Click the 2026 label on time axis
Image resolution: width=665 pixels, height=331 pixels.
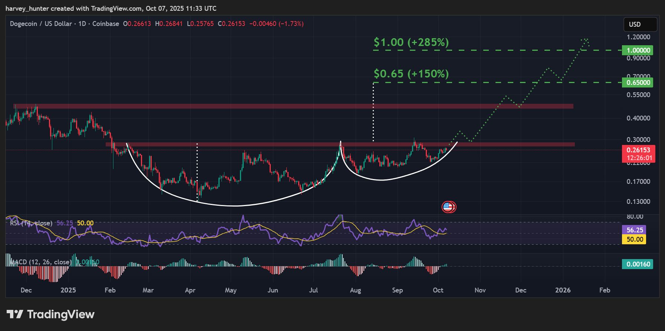pos(563,290)
